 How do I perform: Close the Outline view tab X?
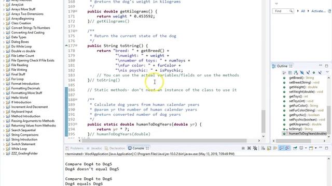pos(290,66)
